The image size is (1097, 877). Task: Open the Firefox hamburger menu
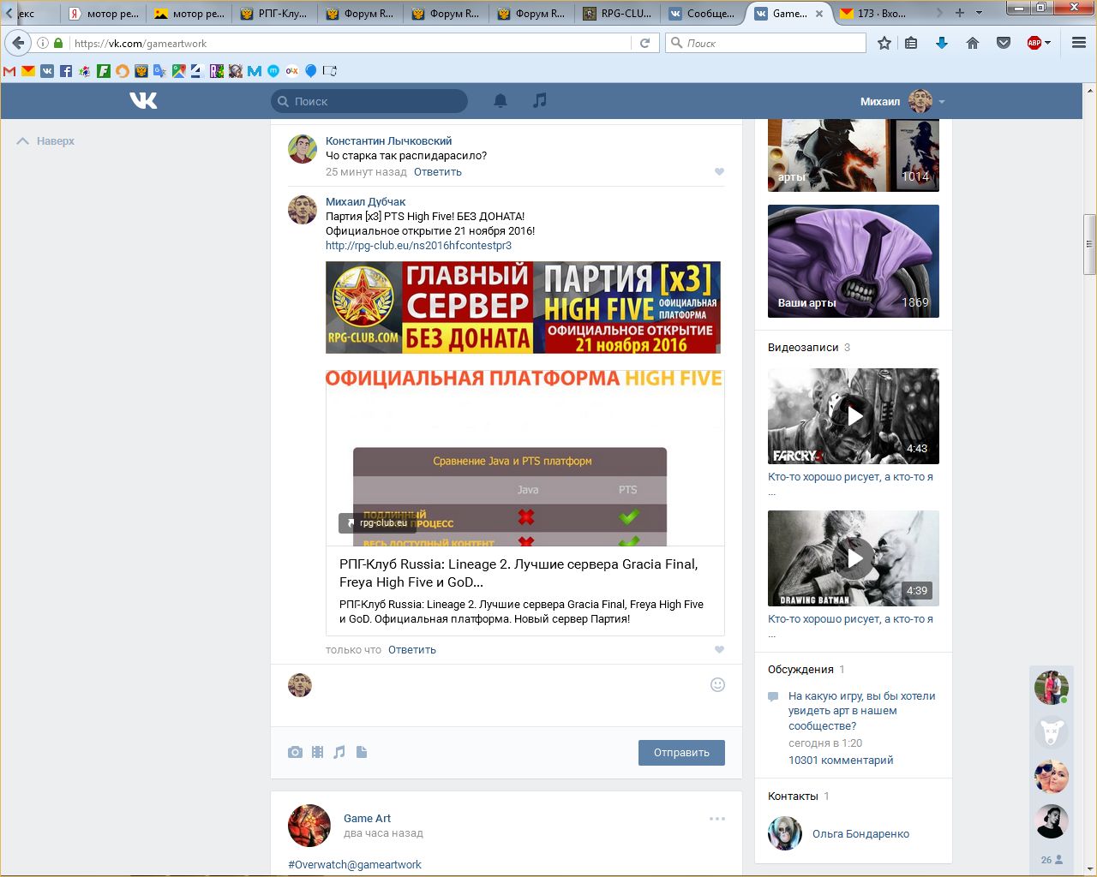1079,43
